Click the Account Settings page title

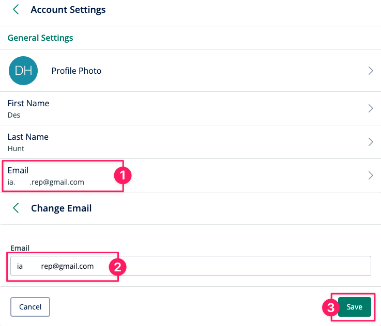pos(68,10)
